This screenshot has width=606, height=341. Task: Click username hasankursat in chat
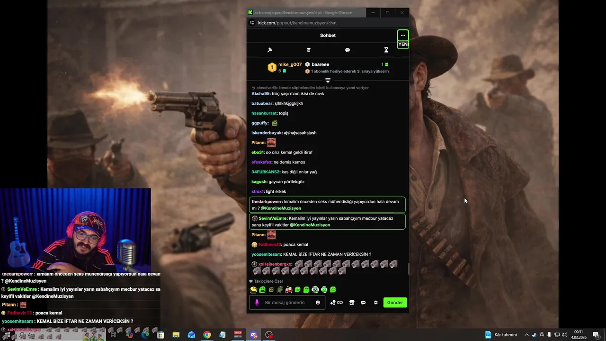pos(264,113)
